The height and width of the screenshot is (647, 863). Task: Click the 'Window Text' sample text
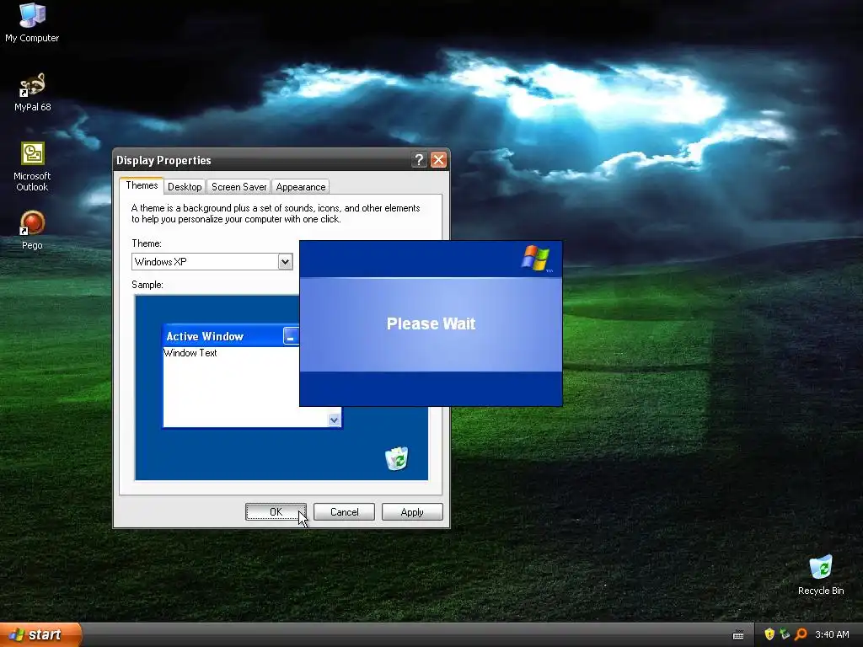(190, 353)
